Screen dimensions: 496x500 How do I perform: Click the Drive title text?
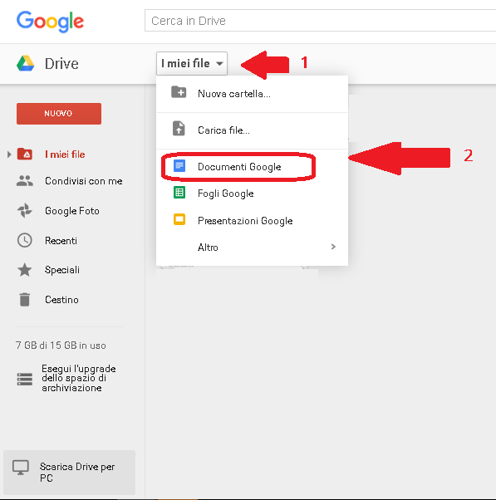[x=61, y=64]
